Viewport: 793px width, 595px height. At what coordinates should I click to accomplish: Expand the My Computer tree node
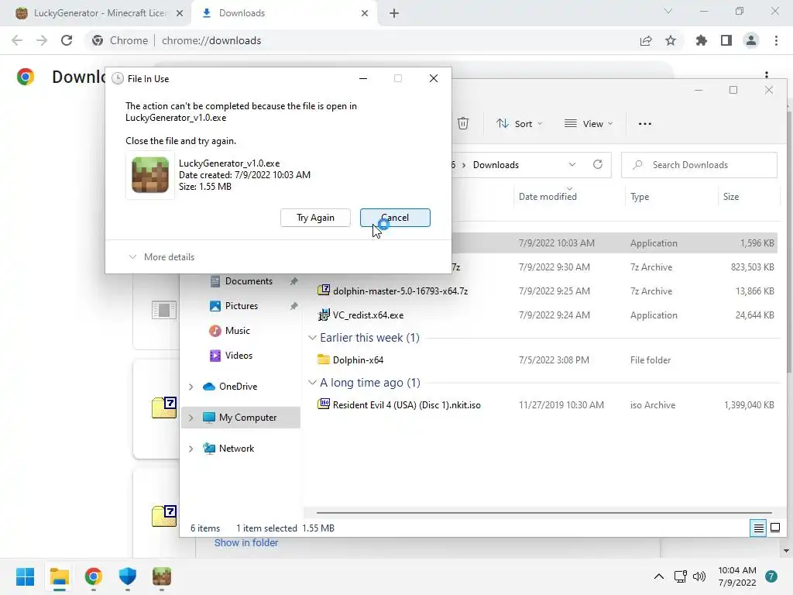[191, 418]
